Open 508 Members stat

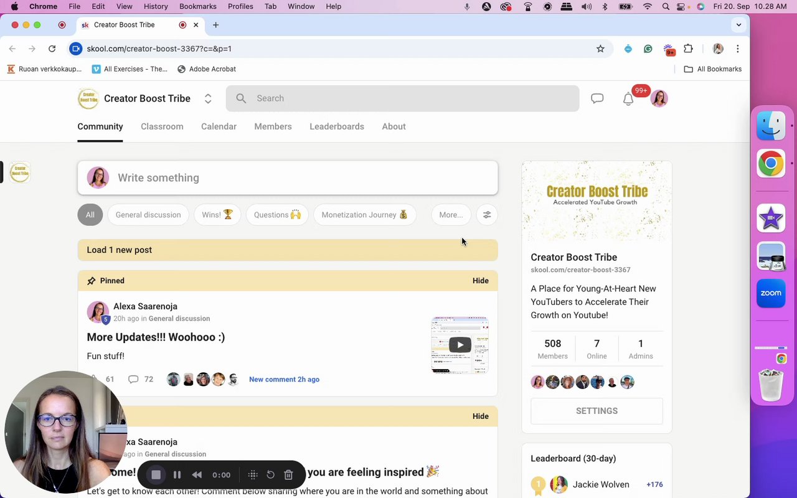click(x=552, y=349)
